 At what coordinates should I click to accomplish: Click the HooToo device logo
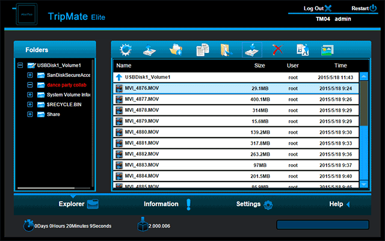pyautogui.click(x=26, y=14)
